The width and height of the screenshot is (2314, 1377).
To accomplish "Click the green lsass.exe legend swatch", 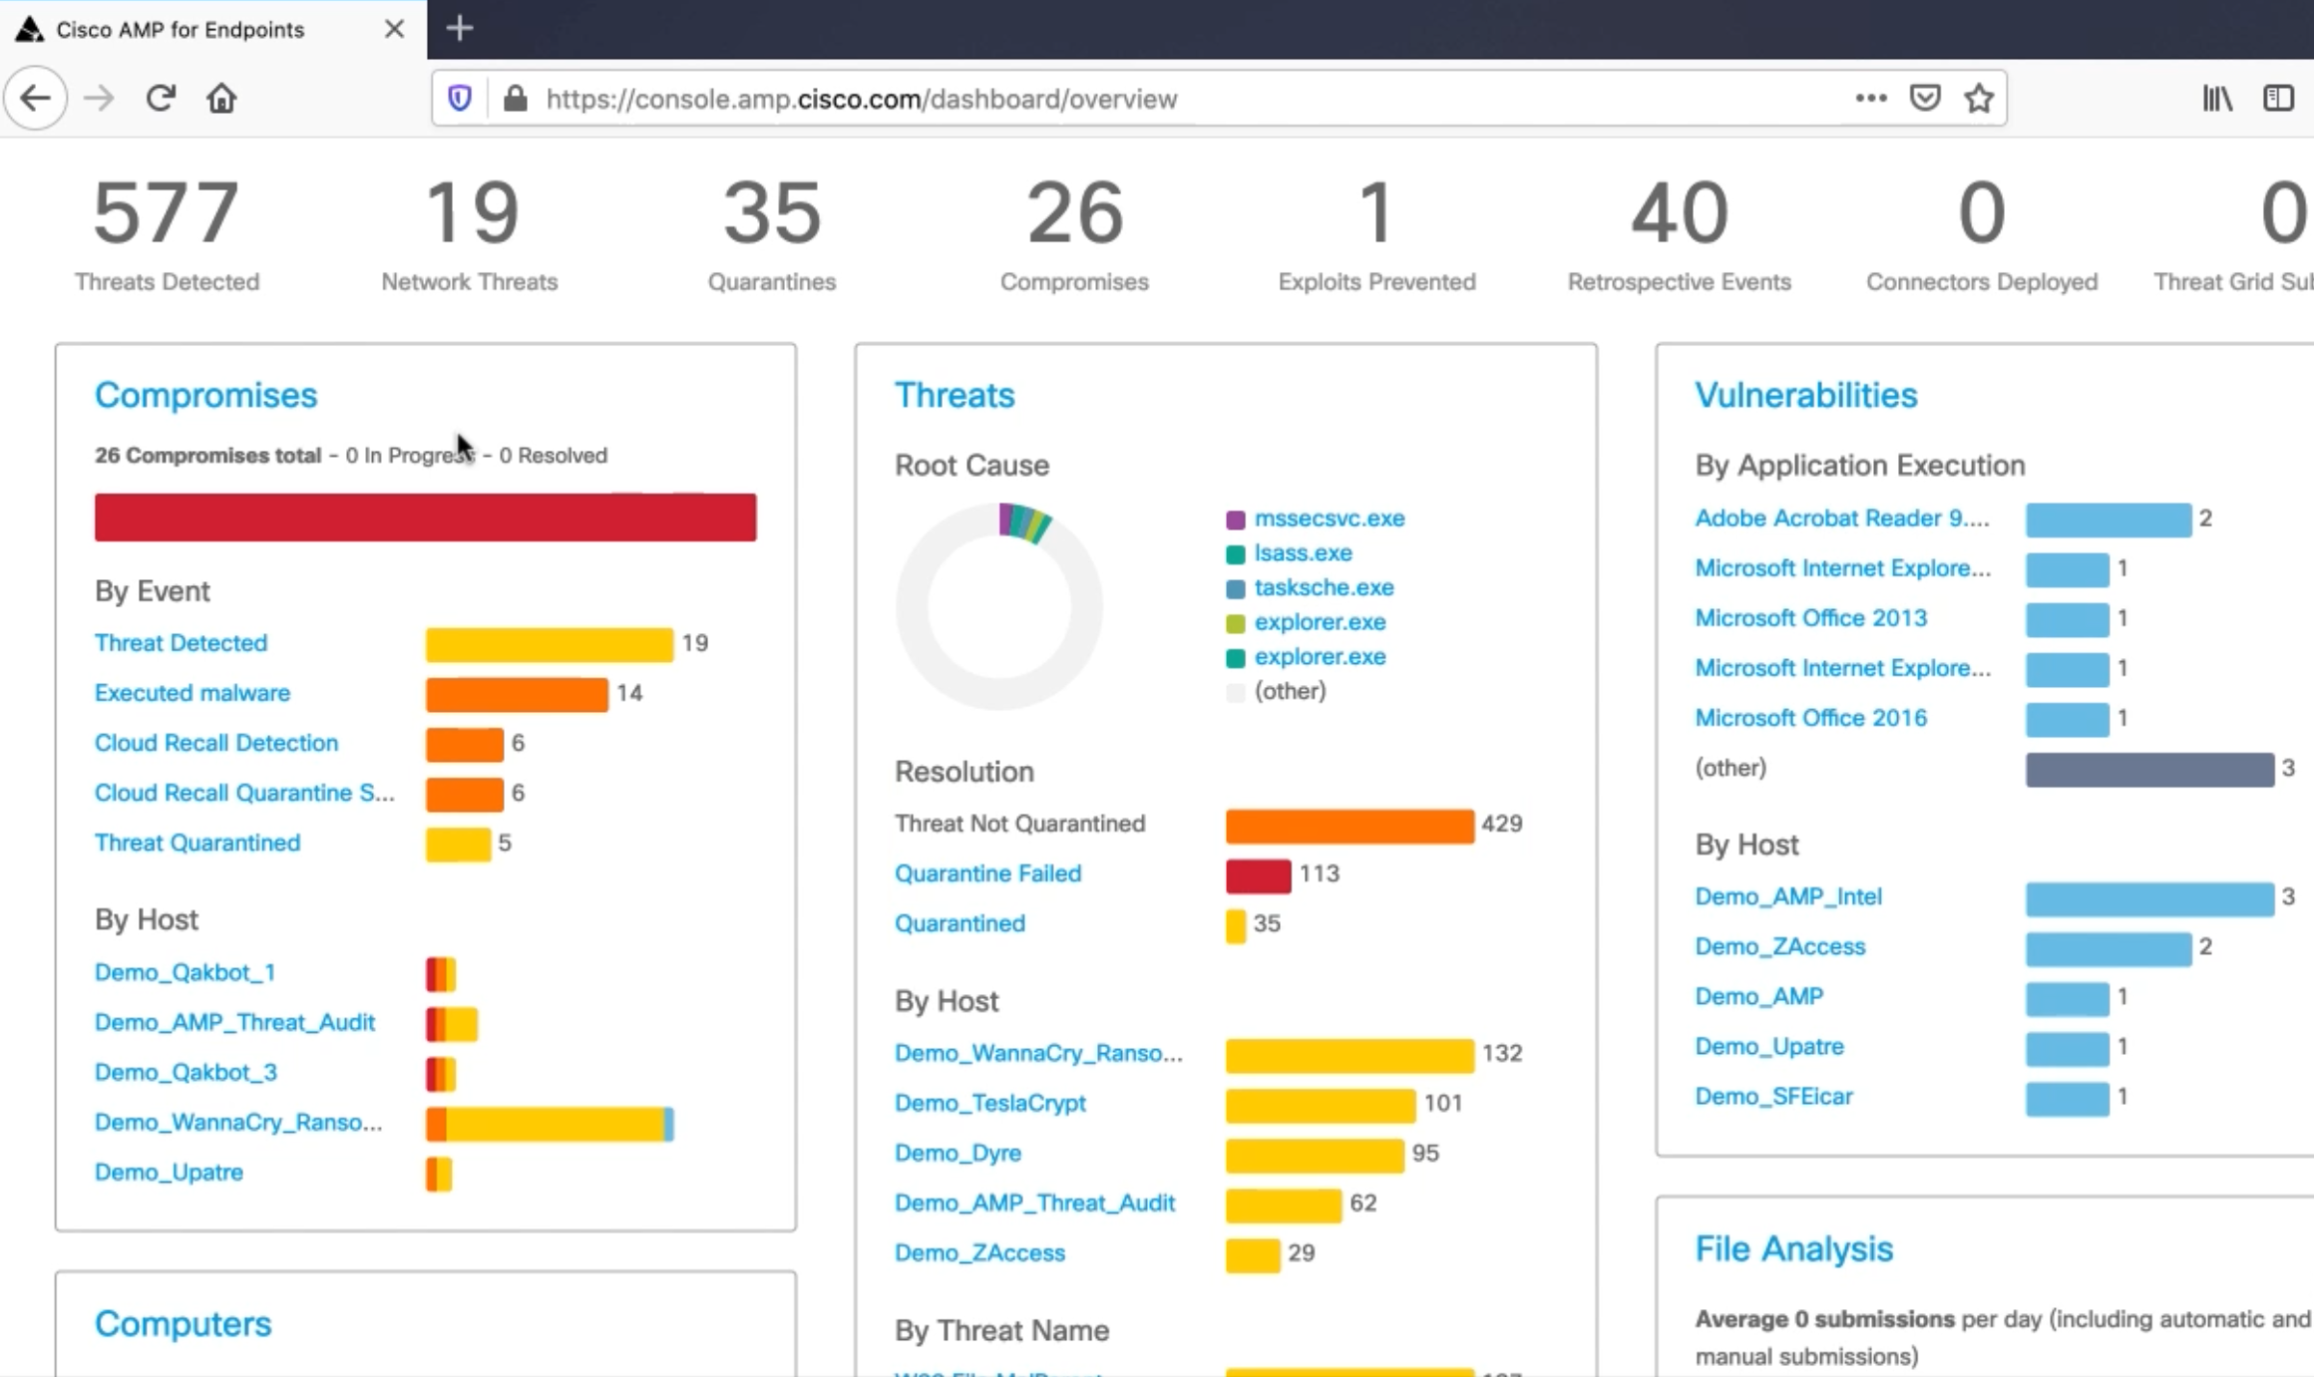I will click(x=1235, y=554).
